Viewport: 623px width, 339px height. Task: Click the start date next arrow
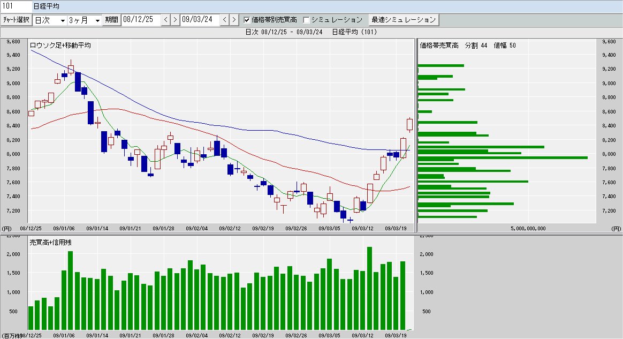174,20
